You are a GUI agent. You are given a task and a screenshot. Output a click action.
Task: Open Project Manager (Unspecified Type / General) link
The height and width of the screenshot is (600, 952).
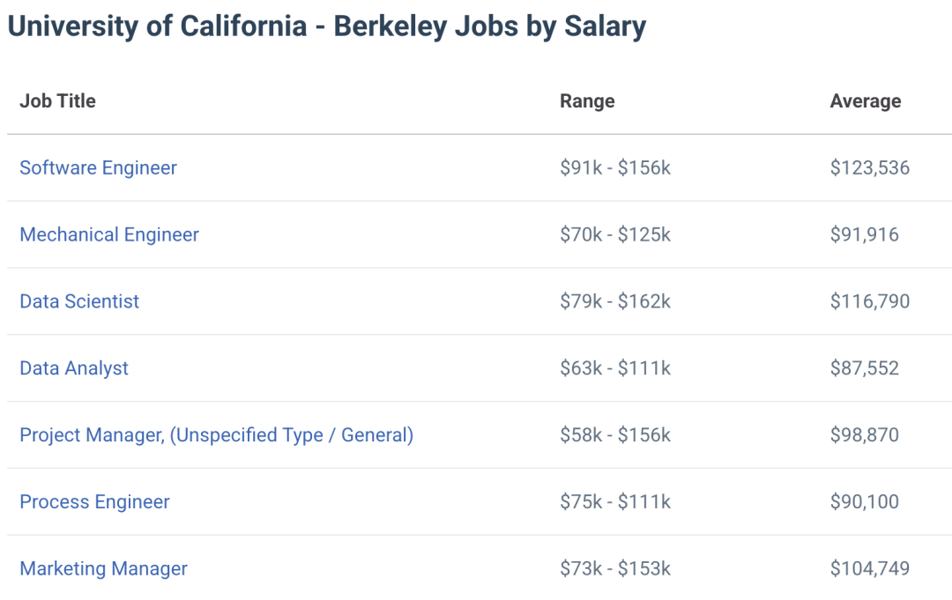point(216,435)
